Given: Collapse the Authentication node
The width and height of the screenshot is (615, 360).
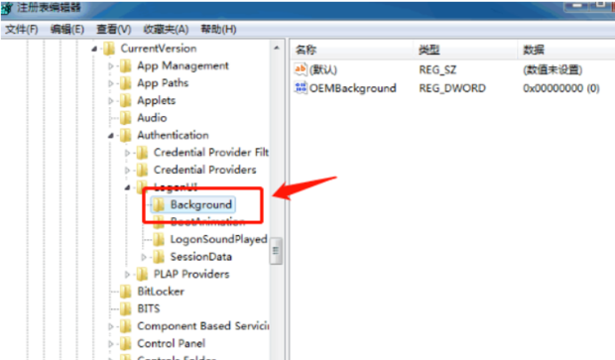Looking at the screenshot, I should [111, 136].
